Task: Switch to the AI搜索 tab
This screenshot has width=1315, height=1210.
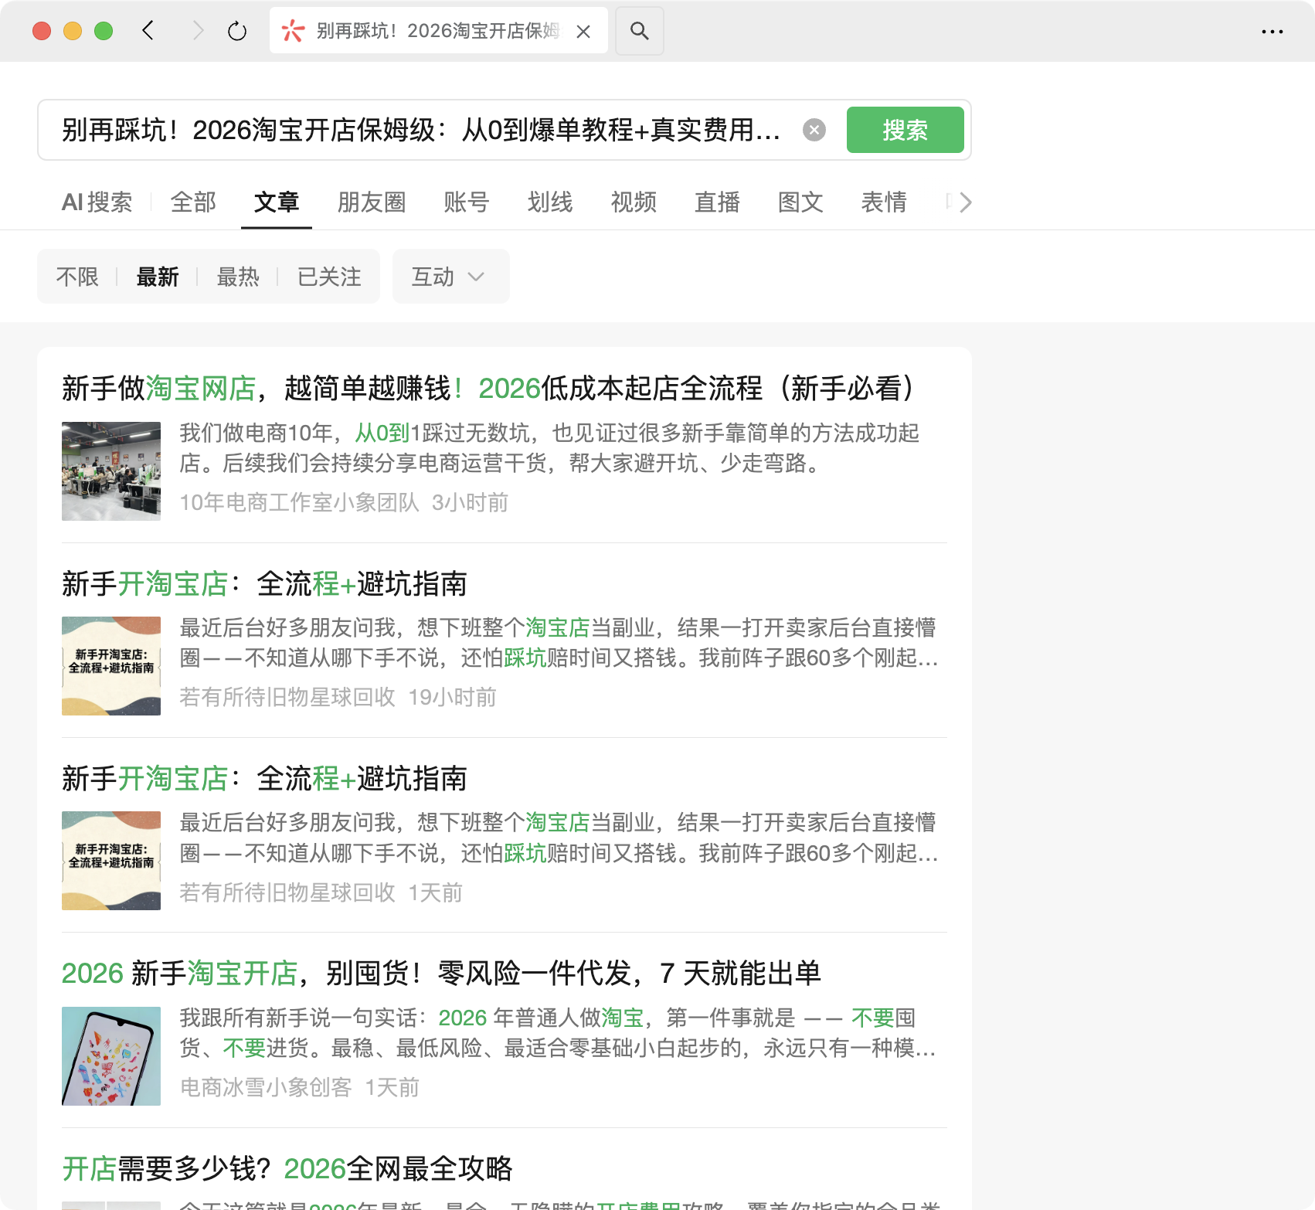Action: click(x=97, y=202)
